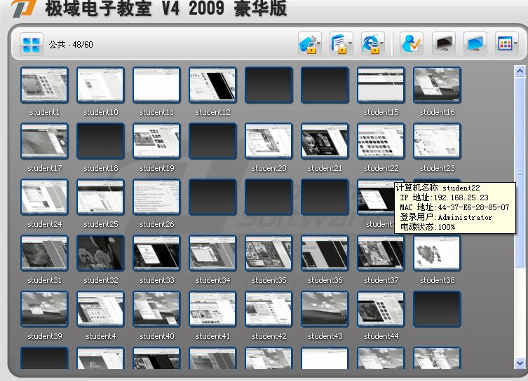Select the student43 thumbnail

click(x=325, y=309)
